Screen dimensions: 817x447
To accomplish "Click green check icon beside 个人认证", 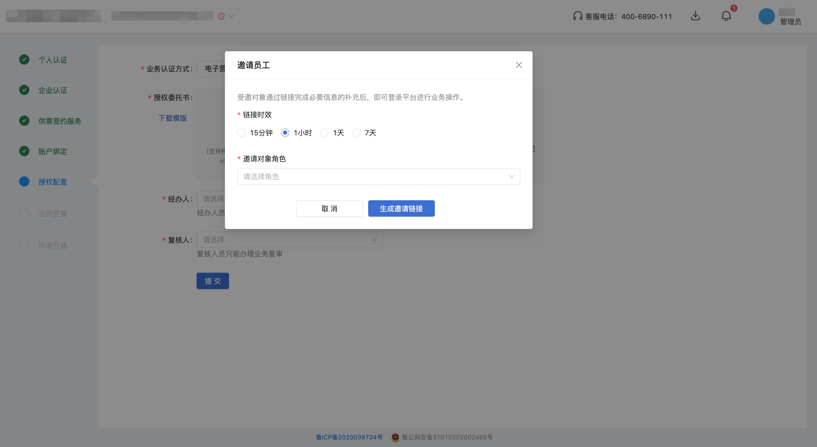I will click(24, 59).
